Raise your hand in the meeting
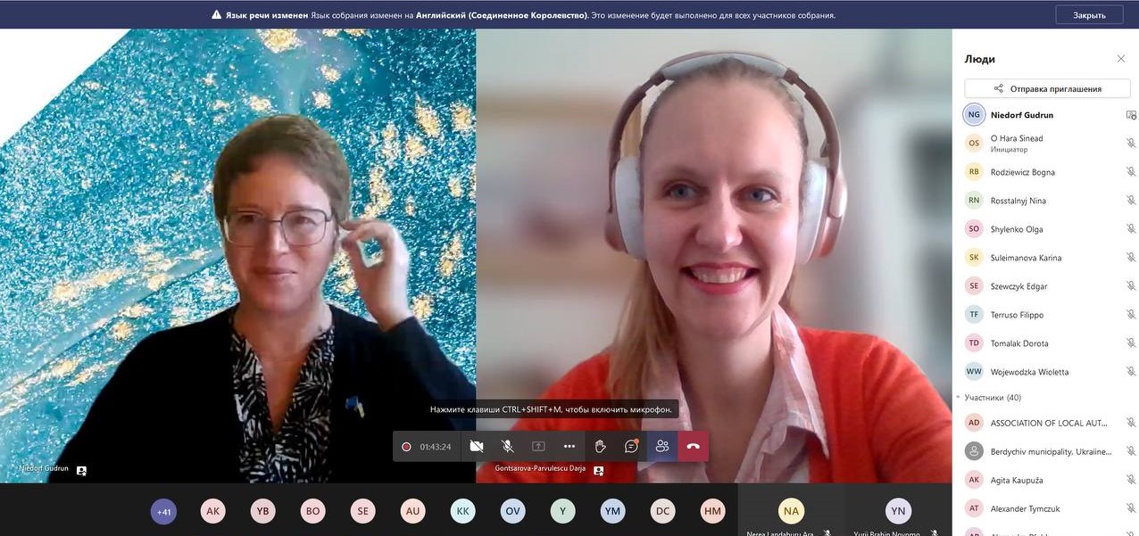The width and height of the screenshot is (1139, 536). coord(601,446)
